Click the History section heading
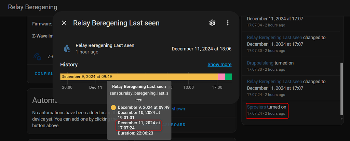The height and width of the screenshot is (141, 350). [69, 65]
